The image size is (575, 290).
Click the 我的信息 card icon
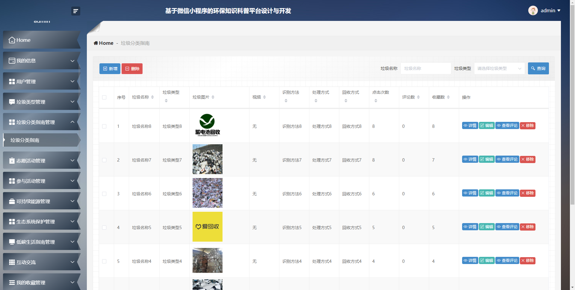pyautogui.click(x=12, y=61)
